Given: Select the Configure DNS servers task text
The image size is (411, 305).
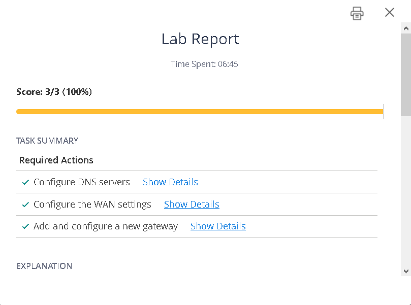Looking at the screenshot, I should (82, 182).
